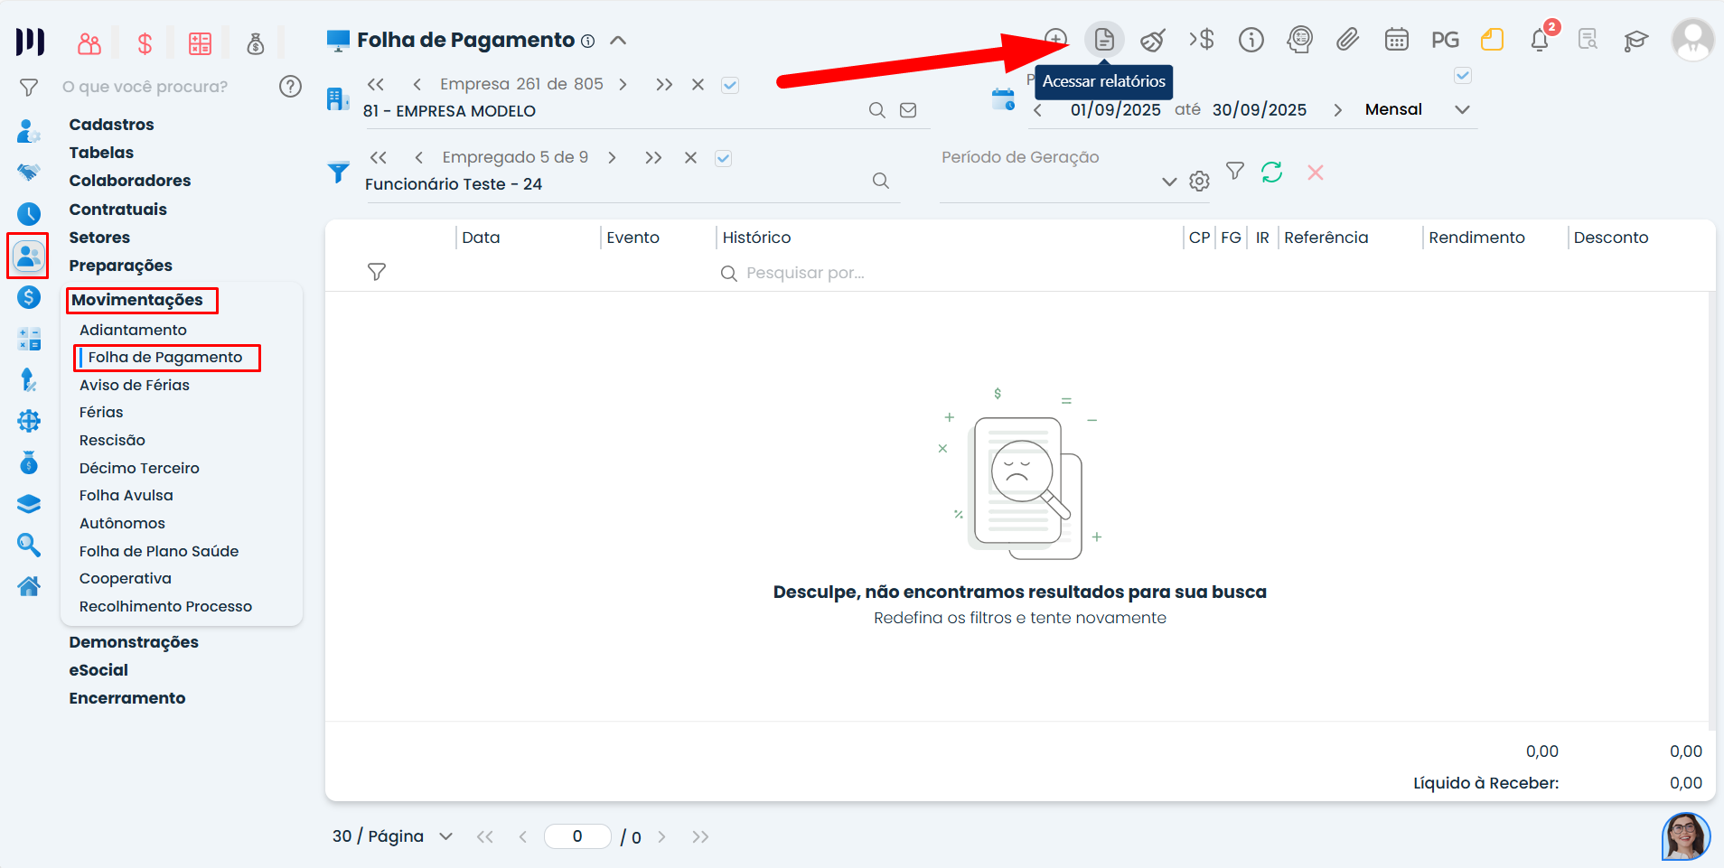The height and width of the screenshot is (868, 1724).
Task: Open the Período de Geração dropdown
Action: click(1169, 182)
